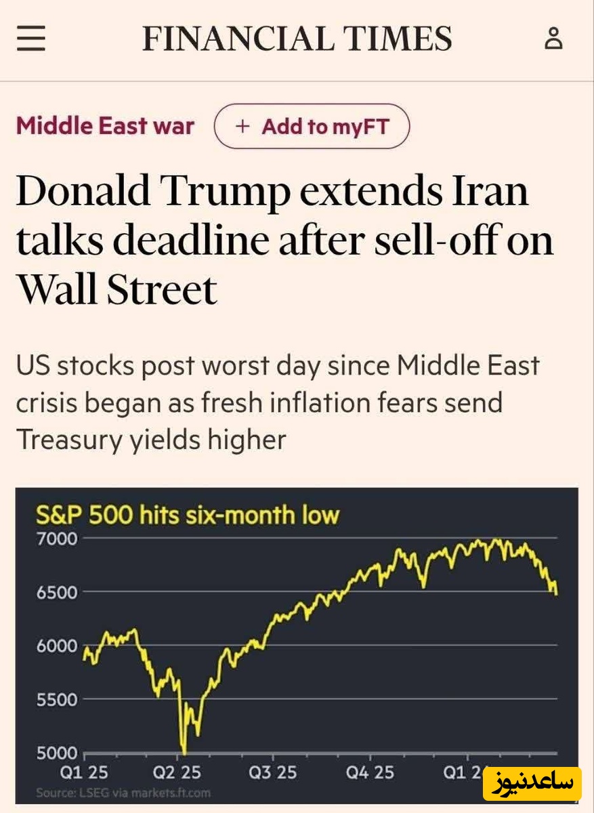The height and width of the screenshot is (813, 594).
Task: Open the Middle East war topic
Action: [105, 126]
